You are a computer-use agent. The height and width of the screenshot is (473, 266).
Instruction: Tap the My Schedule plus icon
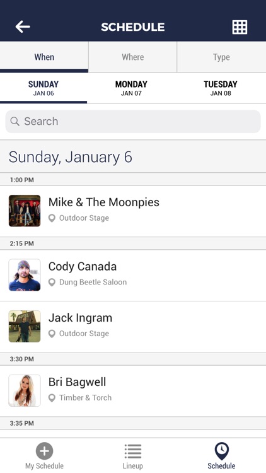[44, 451]
